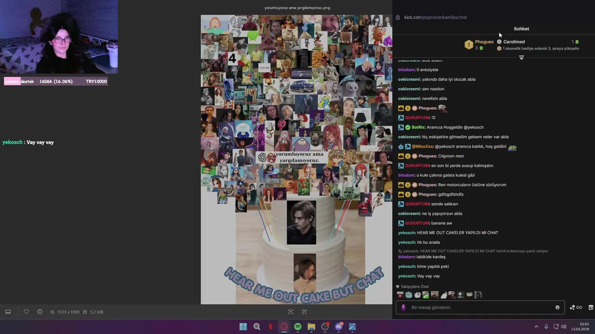Open file info icon in photo viewer
The image size is (595, 334).
point(40,312)
